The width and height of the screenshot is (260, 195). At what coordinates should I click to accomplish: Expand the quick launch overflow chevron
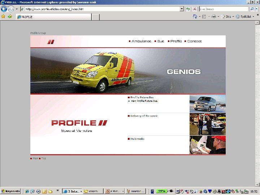click(57, 190)
